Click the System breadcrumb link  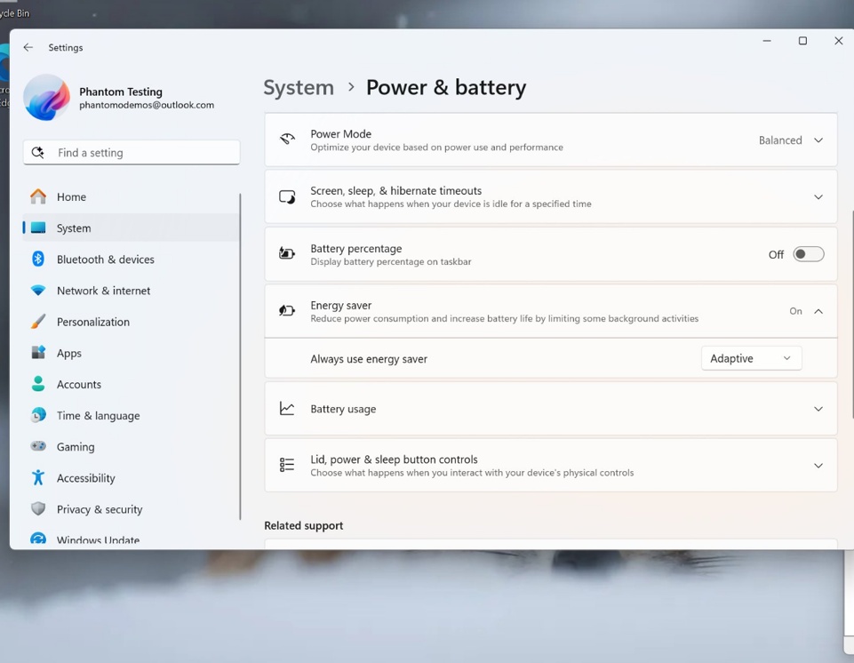click(299, 87)
